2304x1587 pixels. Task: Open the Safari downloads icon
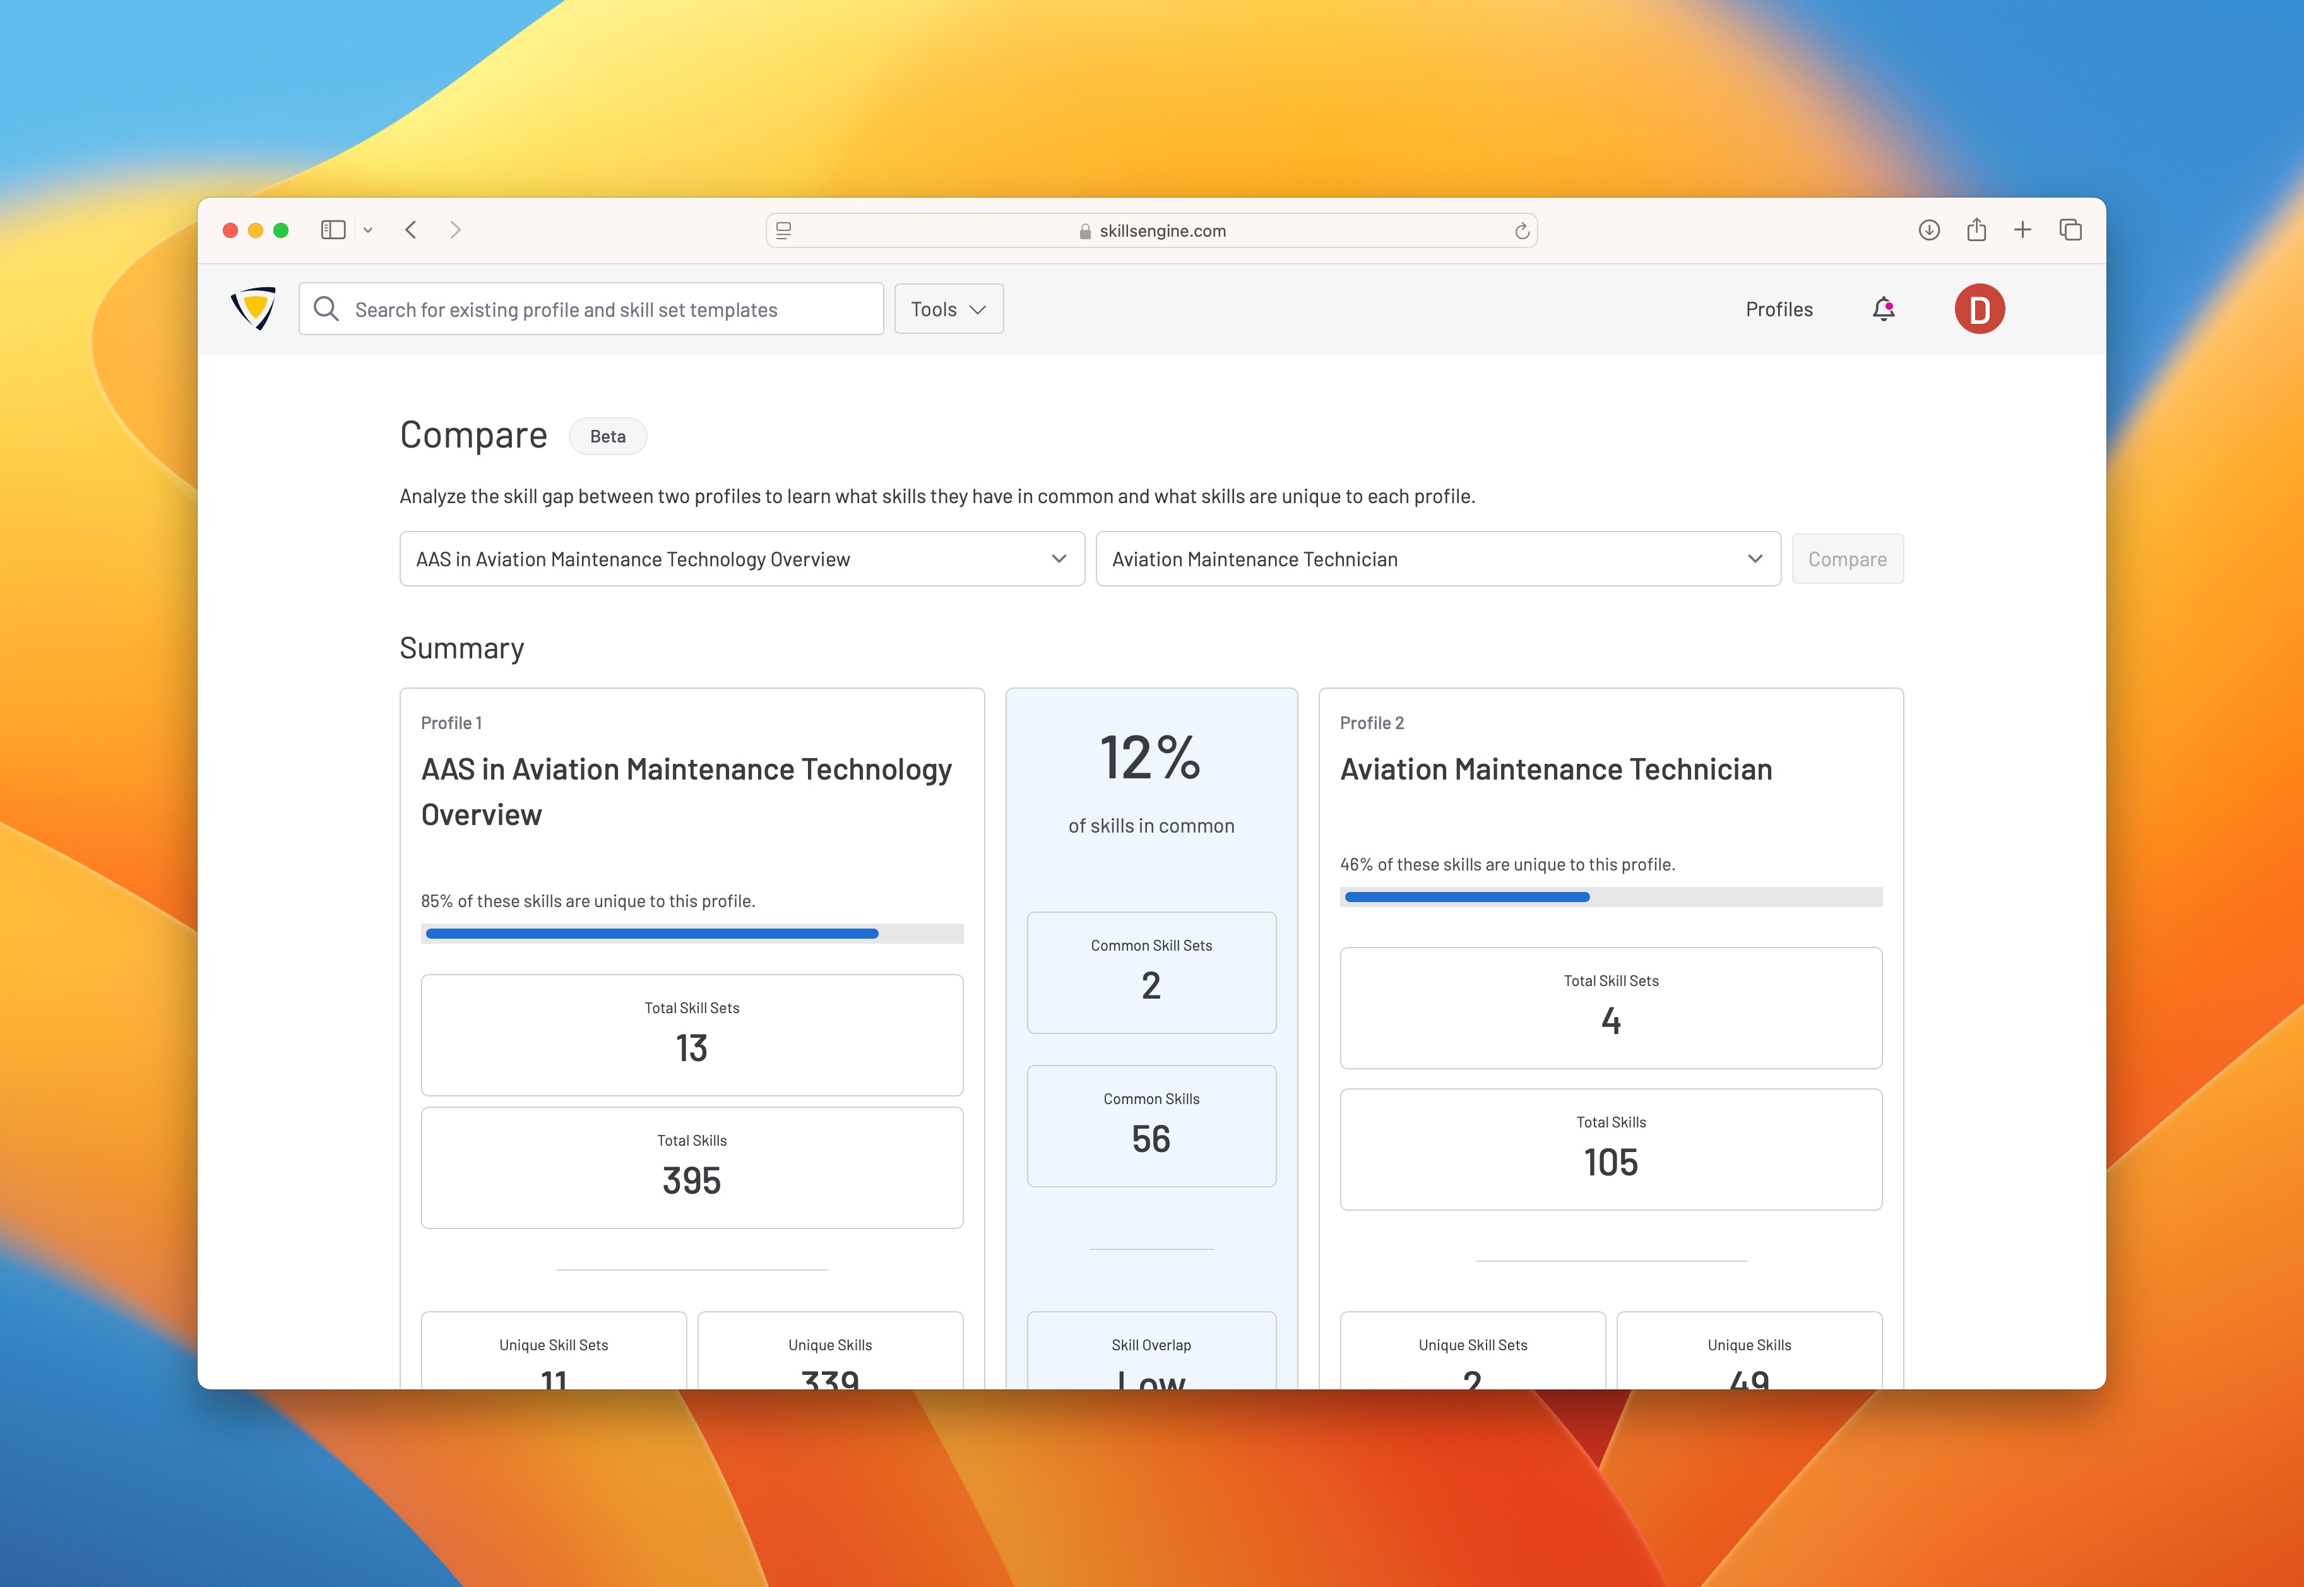pyautogui.click(x=1929, y=230)
